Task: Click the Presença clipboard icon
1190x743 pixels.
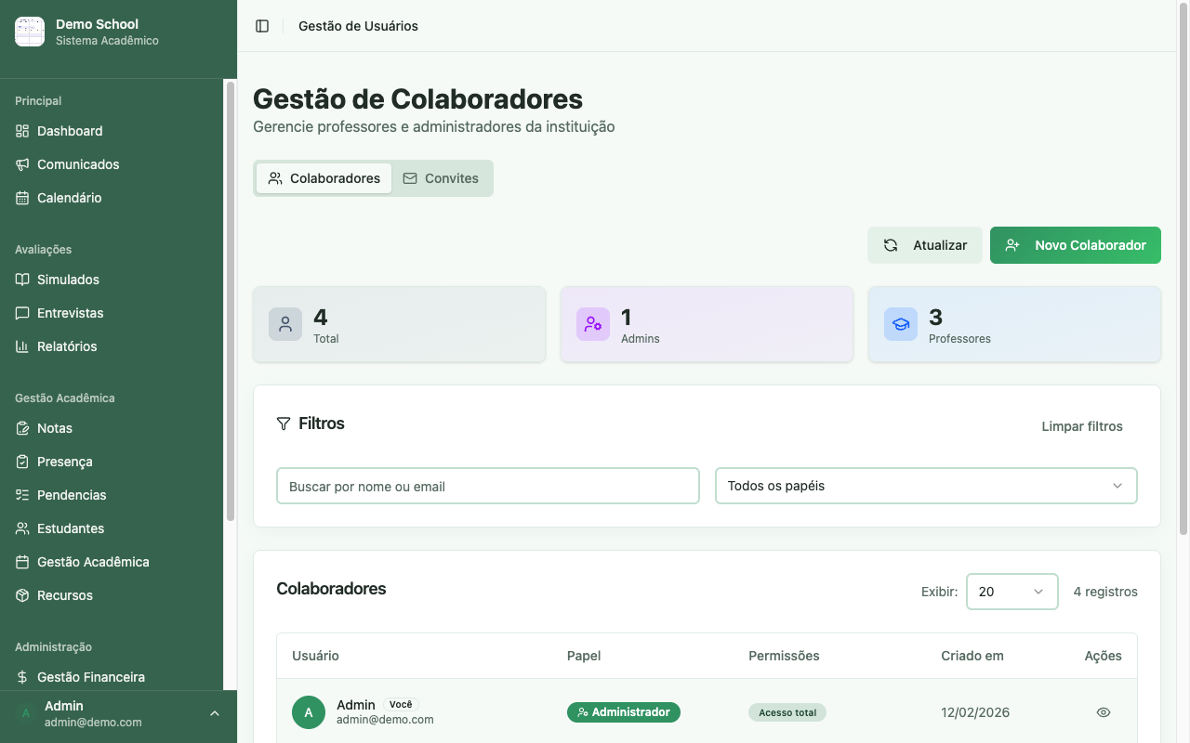Action: (x=22, y=462)
